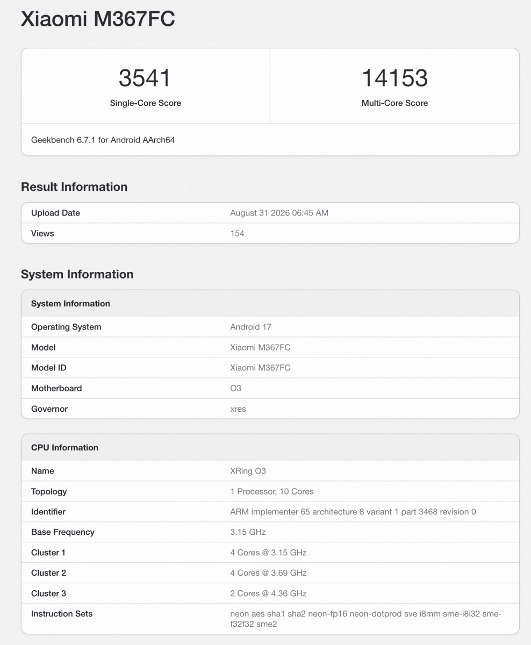Click the Operating System label
Image resolution: width=531 pixels, height=645 pixels.
[66, 327]
